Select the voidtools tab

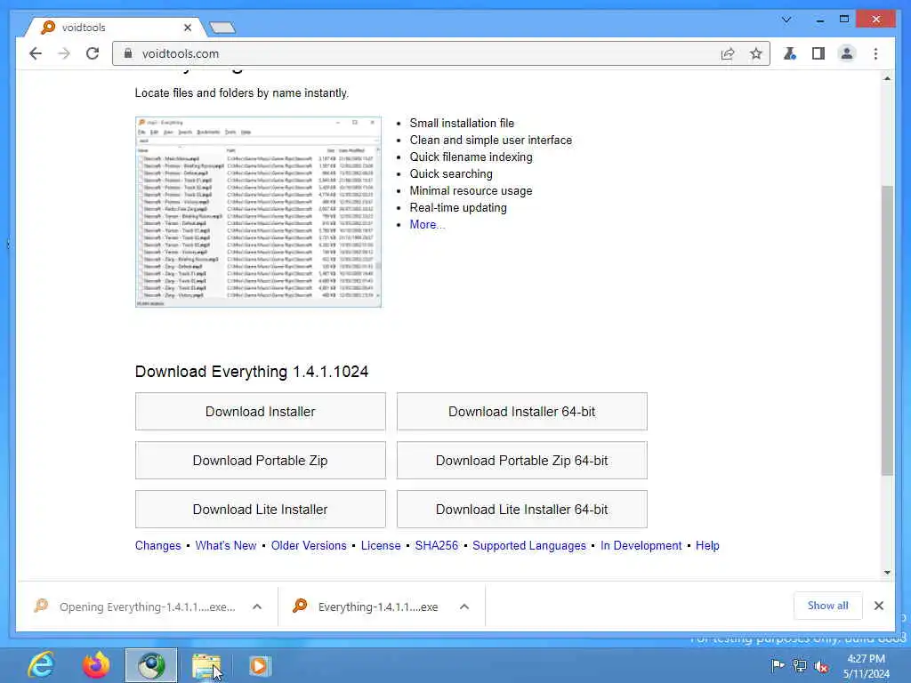(116, 28)
